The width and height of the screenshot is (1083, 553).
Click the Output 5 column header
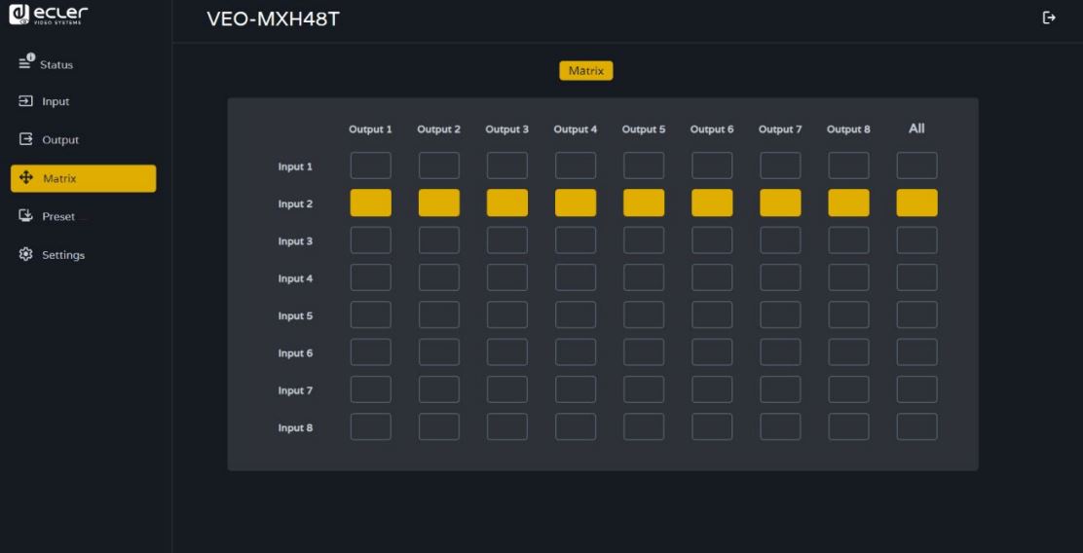pos(644,129)
